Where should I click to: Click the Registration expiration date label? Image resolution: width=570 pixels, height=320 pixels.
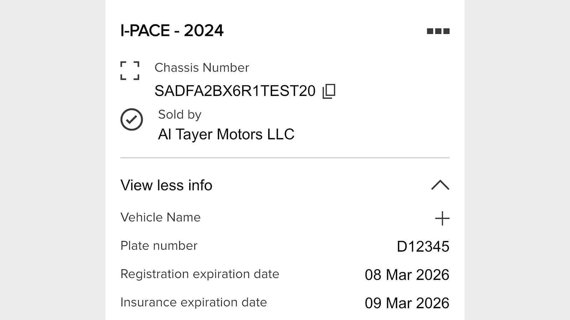199,274
